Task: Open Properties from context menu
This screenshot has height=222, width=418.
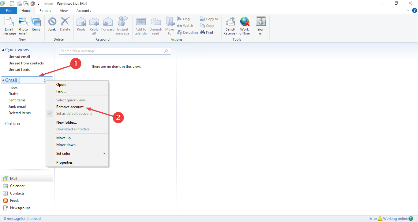Action: pyautogui.click(x=77, y=162)
